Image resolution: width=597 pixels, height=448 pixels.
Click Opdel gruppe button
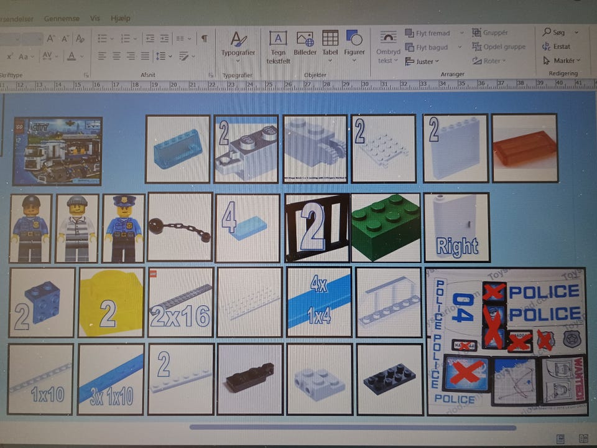tap(499, 47)
